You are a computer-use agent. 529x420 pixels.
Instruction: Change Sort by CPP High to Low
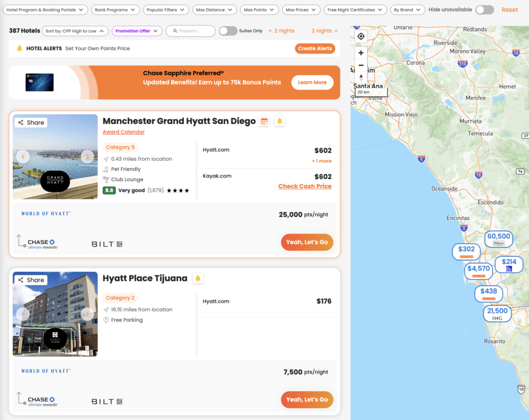point(75,31)
